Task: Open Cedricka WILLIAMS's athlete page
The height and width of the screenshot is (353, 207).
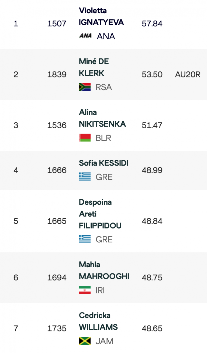Action: coord(98,321)
